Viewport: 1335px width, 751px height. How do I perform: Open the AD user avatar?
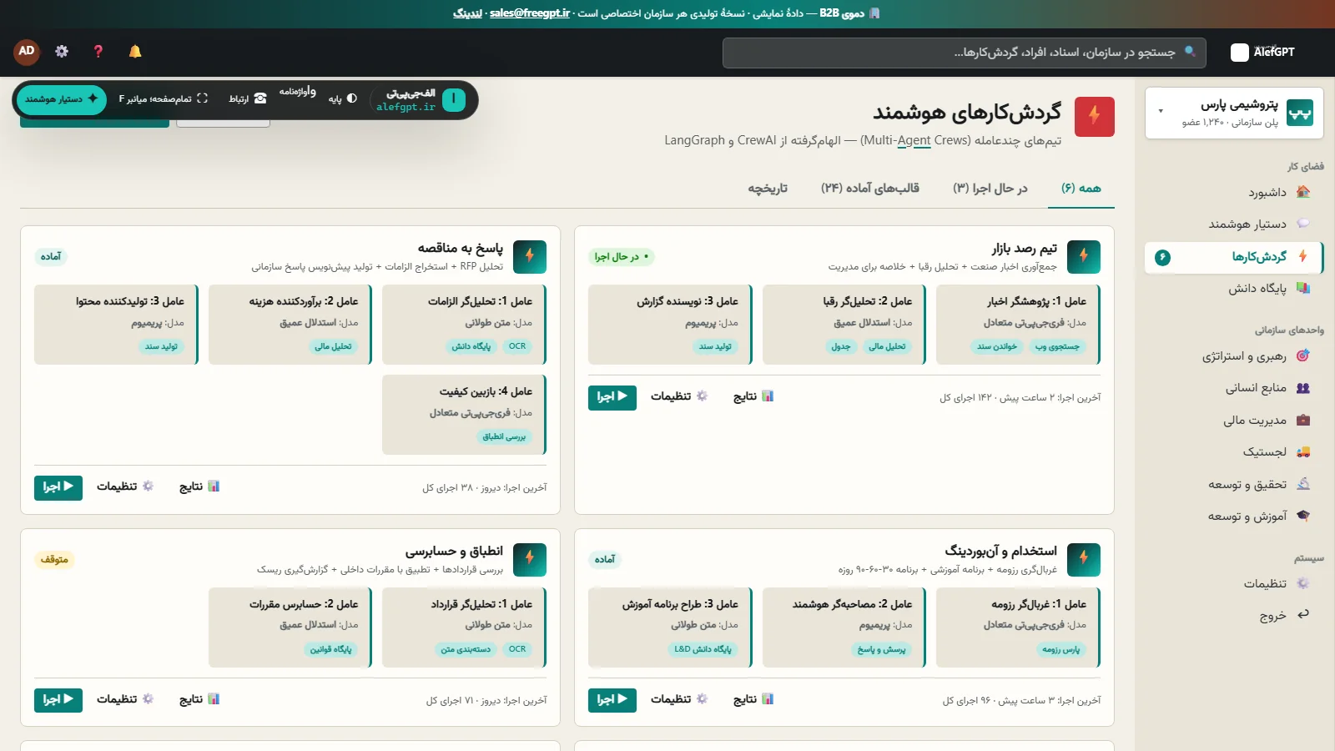click(27, 52)
